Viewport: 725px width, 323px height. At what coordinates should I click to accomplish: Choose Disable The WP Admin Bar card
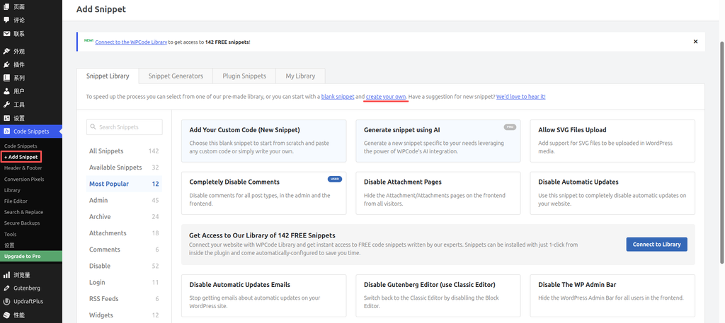[612, 295]
